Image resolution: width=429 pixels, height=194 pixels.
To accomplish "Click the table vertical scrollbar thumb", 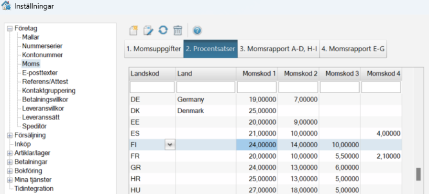I will tap(418, 174).
